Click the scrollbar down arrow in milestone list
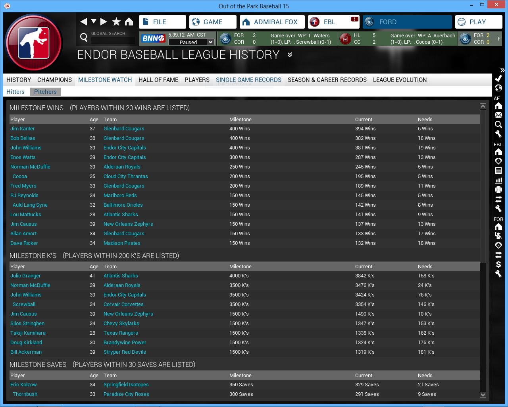508x407 pixels. [483, 395]
